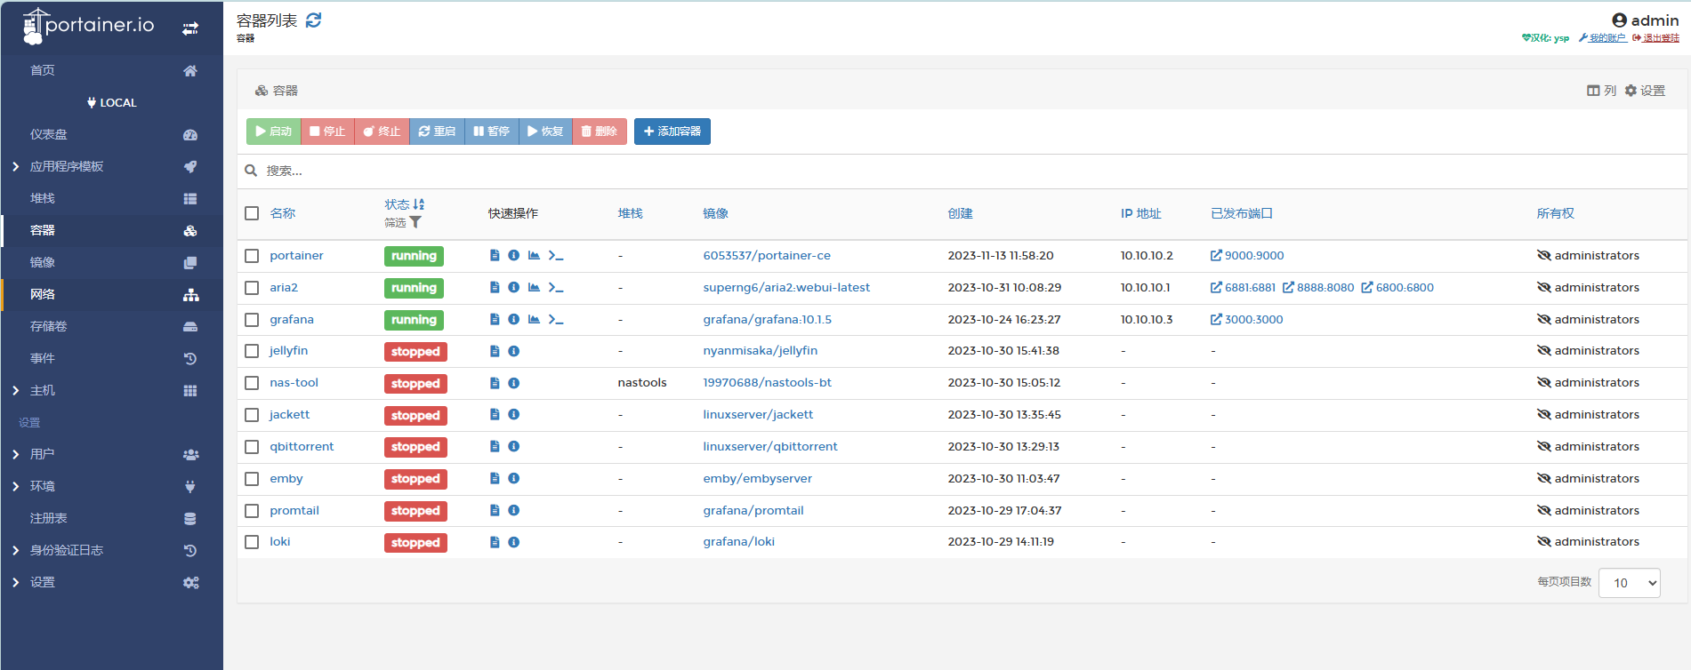The width and height of the screenshot is (1691, 670).
Task: Open inspect info icon for portainer container
Action: coord(513,255)
